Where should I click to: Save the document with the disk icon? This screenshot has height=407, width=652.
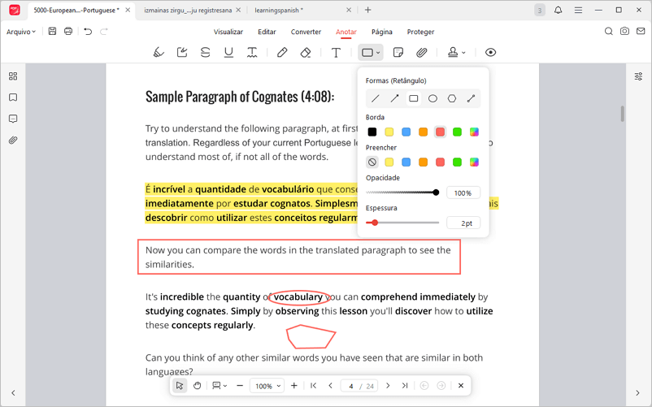tap(52, 31)
